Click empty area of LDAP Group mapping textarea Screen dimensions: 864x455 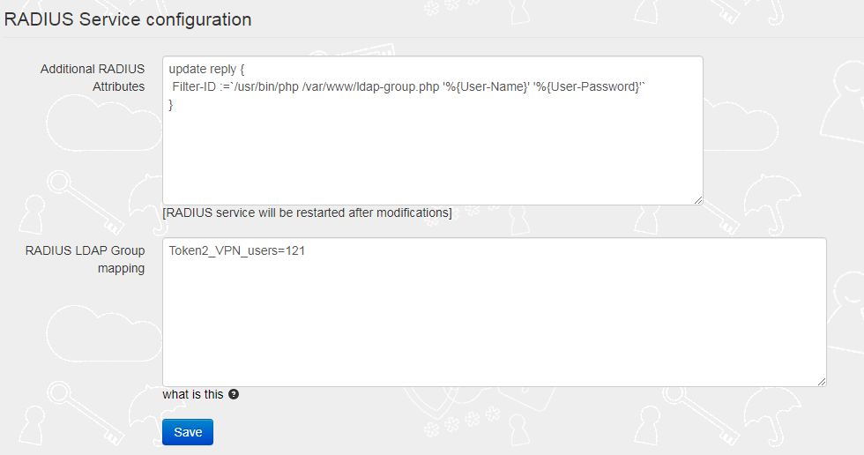point(495,322)
